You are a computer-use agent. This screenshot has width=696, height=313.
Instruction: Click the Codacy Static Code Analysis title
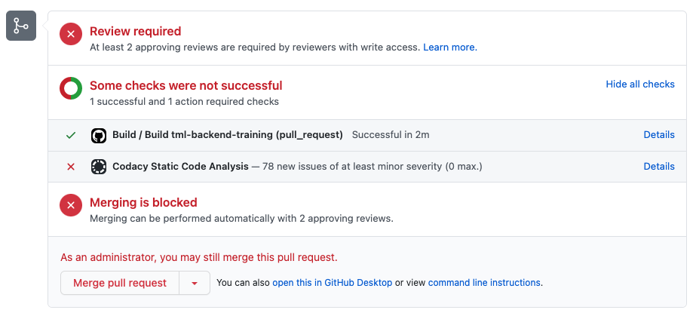point(180,166)
